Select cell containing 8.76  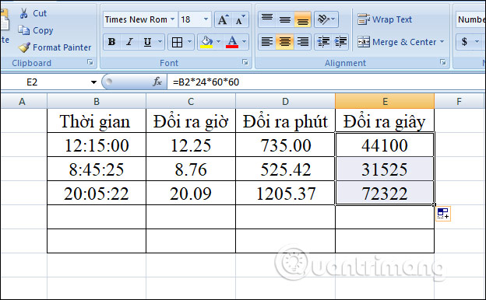click(x=191, y=169)
